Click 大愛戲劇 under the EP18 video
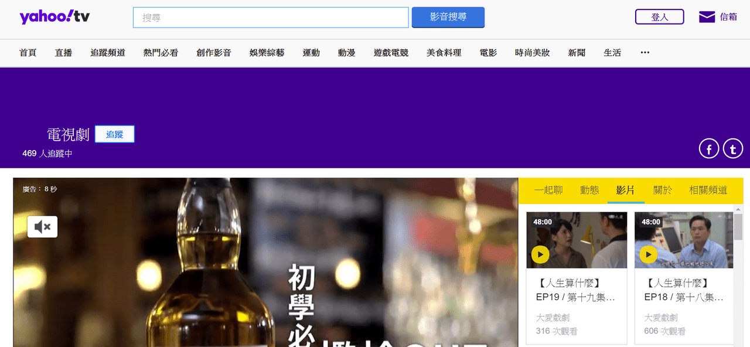Screen dimensions: 750x347 click(x=661, y=318)
